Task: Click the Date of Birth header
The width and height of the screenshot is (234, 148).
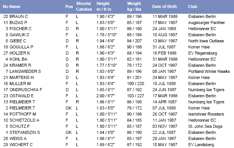Action: [164, 6]
